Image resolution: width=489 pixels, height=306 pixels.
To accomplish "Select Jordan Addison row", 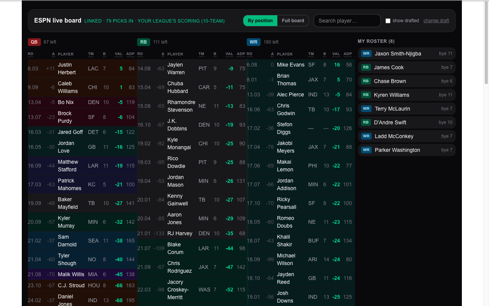I will tap(301, 185).
